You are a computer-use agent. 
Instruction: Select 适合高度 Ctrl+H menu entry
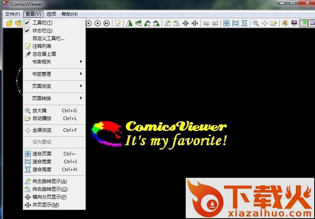click(x=54, y=170)
